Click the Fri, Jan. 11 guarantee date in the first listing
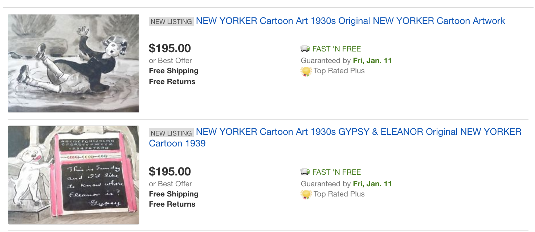 372,61
